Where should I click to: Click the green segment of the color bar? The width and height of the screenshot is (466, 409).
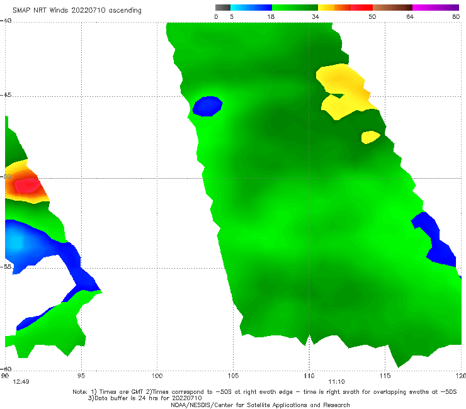click(295, 8)
